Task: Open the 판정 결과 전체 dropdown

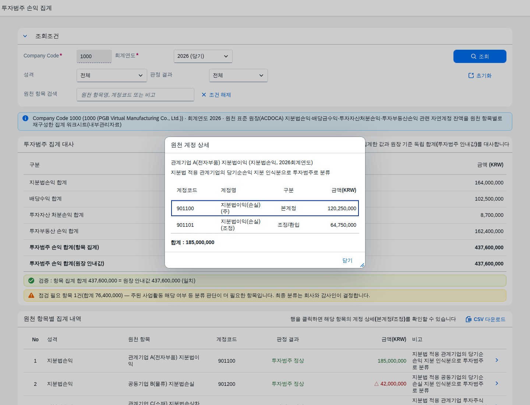Action: pyautogui.click(x=238, y=75)
